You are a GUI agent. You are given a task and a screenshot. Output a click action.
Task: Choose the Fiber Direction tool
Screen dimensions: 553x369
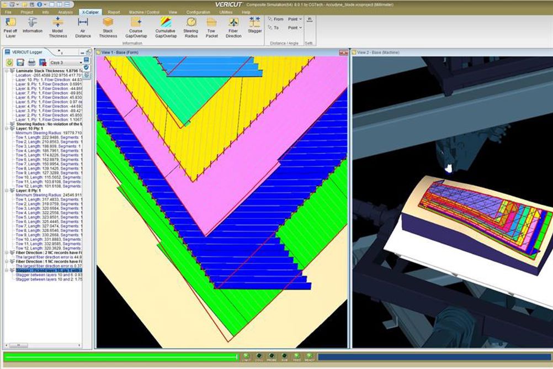click(233, 28)
